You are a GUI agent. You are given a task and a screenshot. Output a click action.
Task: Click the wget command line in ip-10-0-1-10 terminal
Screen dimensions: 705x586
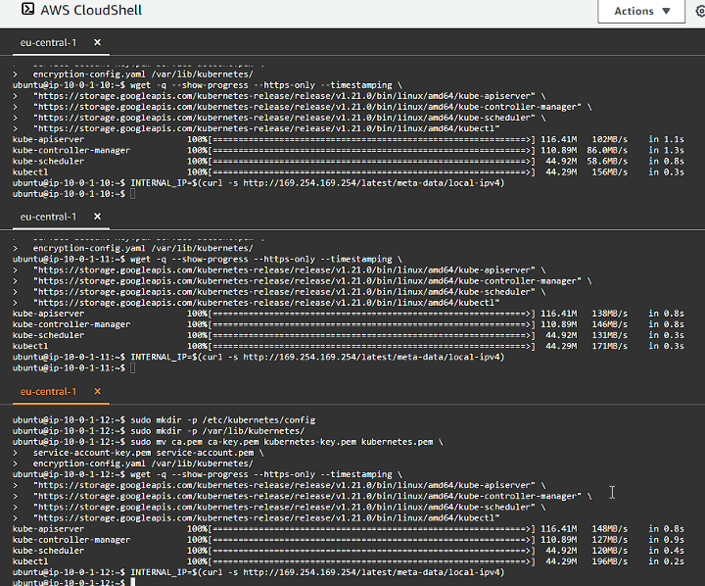point(266,85)
